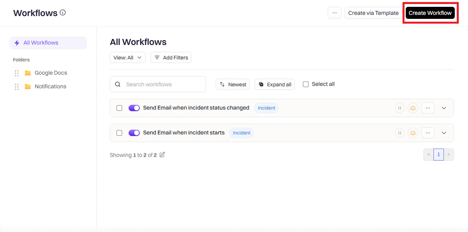This screenshot has height=232, width=468.
Task: Open the View: All dropdown
Action: (x=127, y=57)
